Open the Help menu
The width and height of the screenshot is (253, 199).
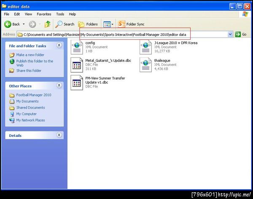click(x=73, y=14)
